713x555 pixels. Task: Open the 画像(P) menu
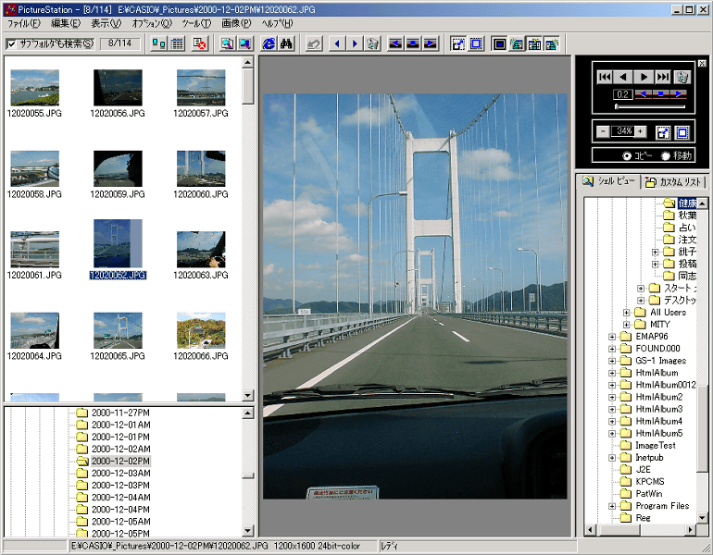[236, 23]
